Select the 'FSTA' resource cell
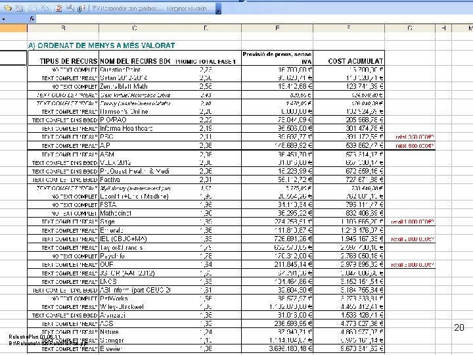 tap(135, 204)
